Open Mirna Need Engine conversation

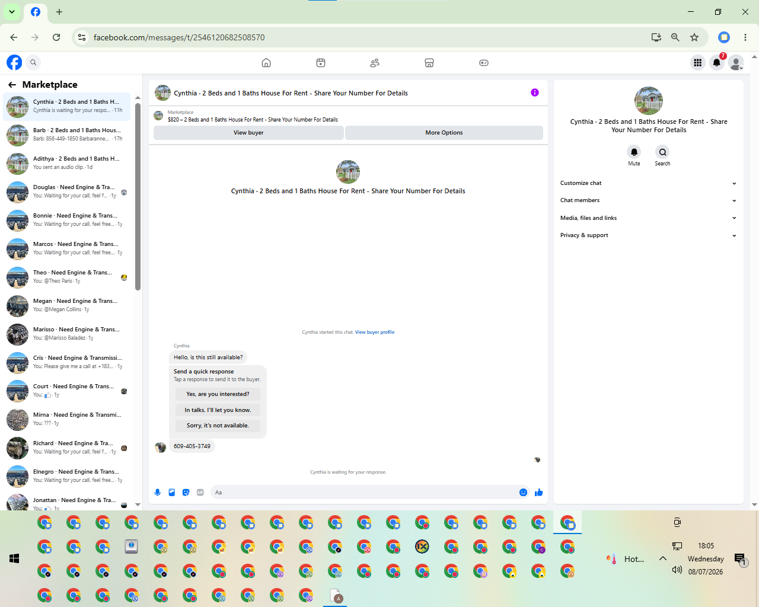point(67,420)
